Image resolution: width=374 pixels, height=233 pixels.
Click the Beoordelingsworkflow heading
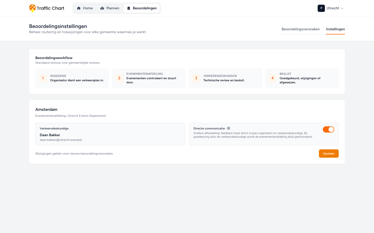pos(54,58)
